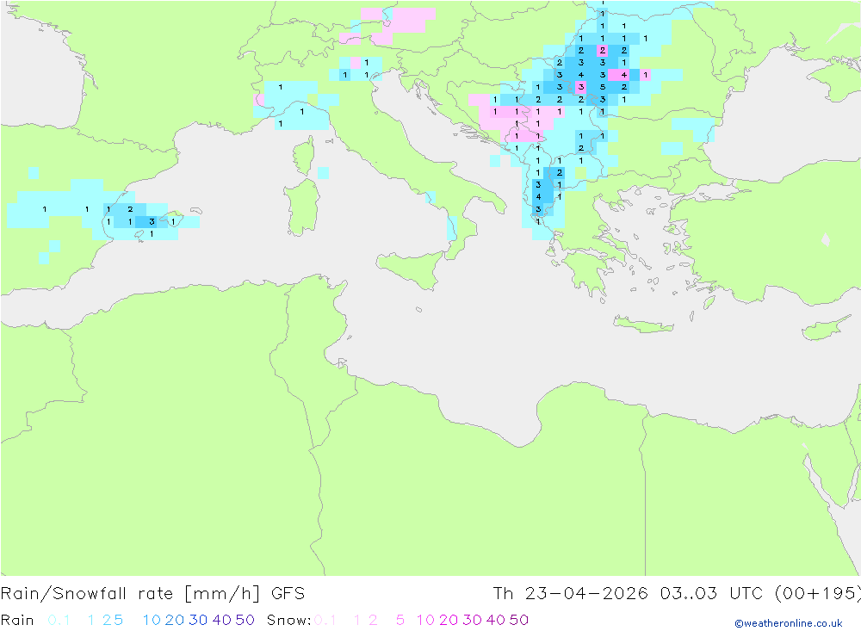
Task: Click Sicily island on the map
Action: (x=412, y=269)
